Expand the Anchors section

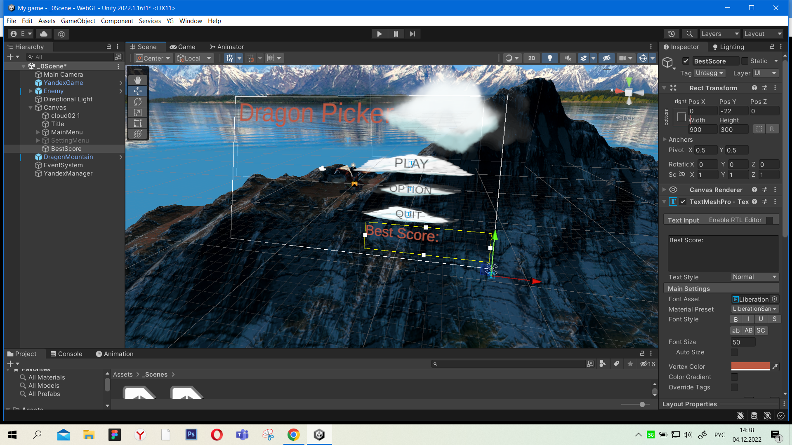click(665, 139)
